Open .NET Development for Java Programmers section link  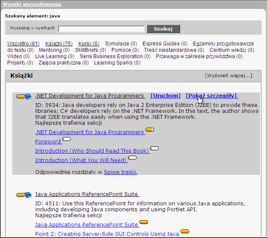(x=90, y=132)
